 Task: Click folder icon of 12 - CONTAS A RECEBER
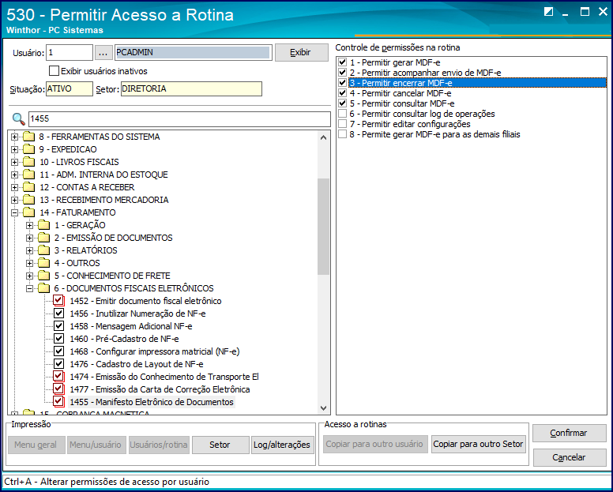click(x=29, y=187)
